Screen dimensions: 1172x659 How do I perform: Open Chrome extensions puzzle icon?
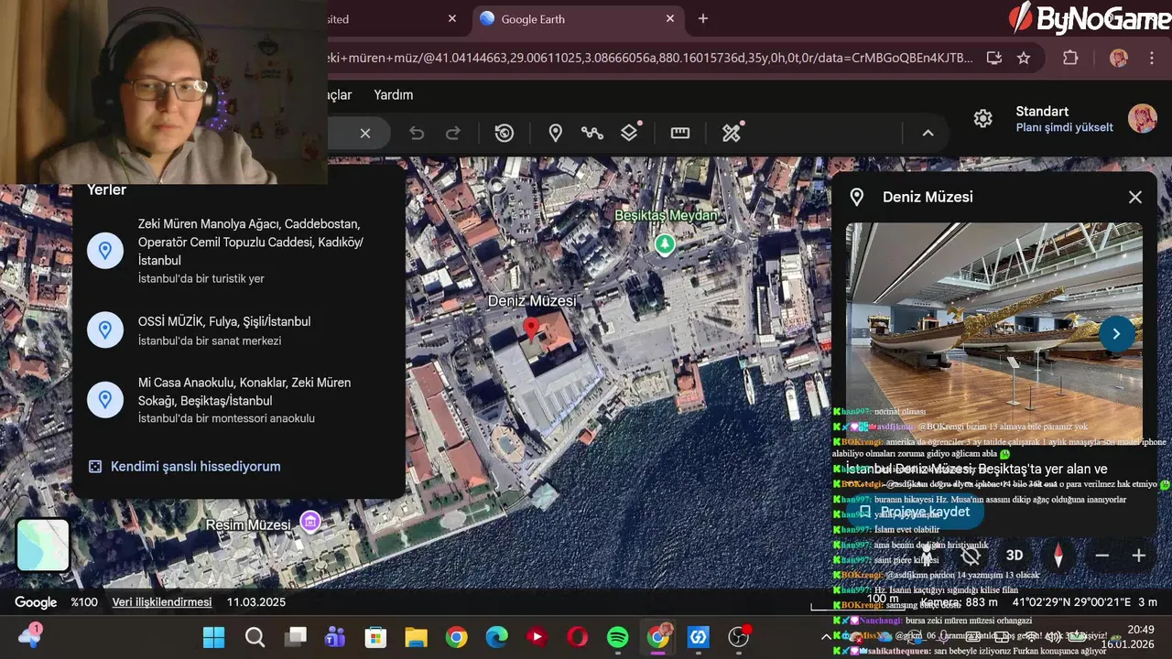click(x=1070, y=59)
